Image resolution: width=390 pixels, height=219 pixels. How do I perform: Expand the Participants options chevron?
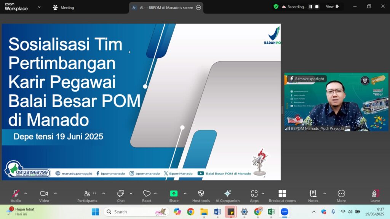point(104,194)
